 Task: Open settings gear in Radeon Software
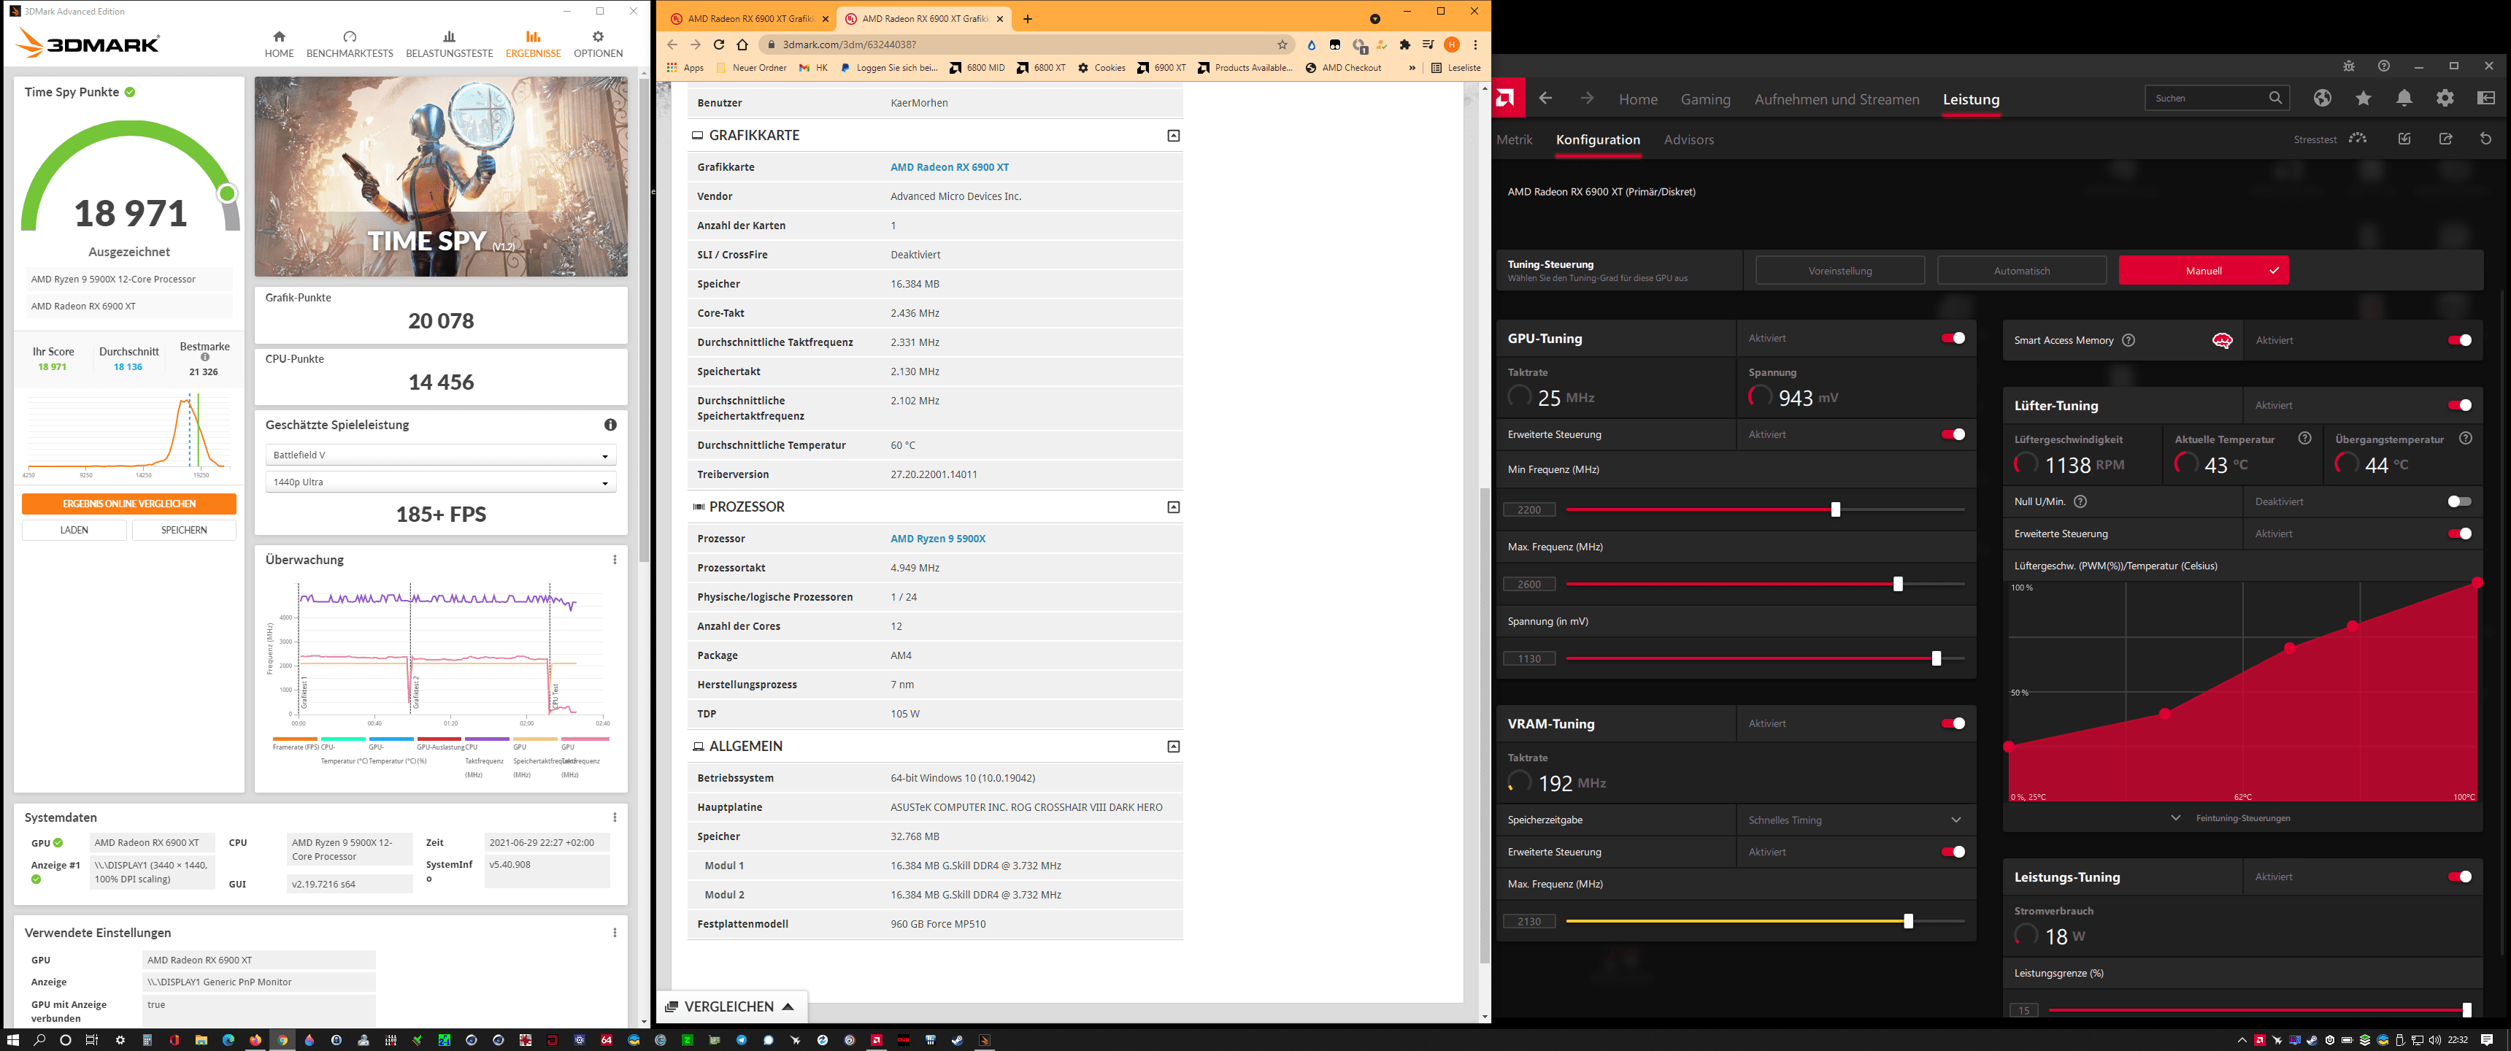(2445, 98)
